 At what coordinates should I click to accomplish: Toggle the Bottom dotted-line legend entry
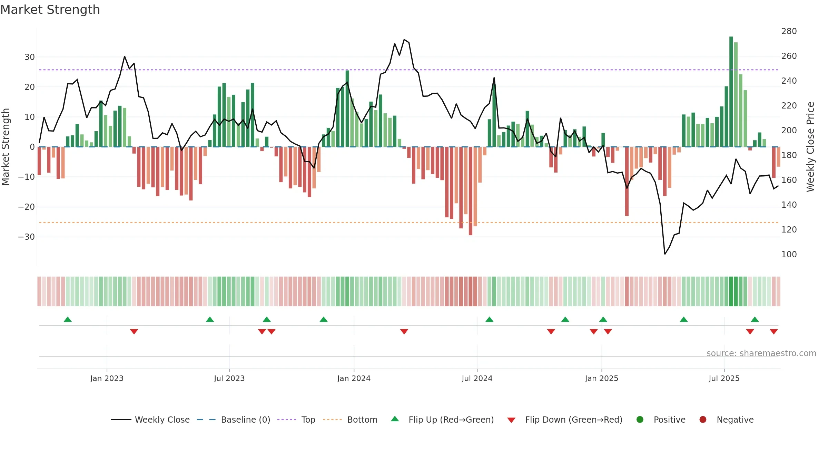pos(350,420)
